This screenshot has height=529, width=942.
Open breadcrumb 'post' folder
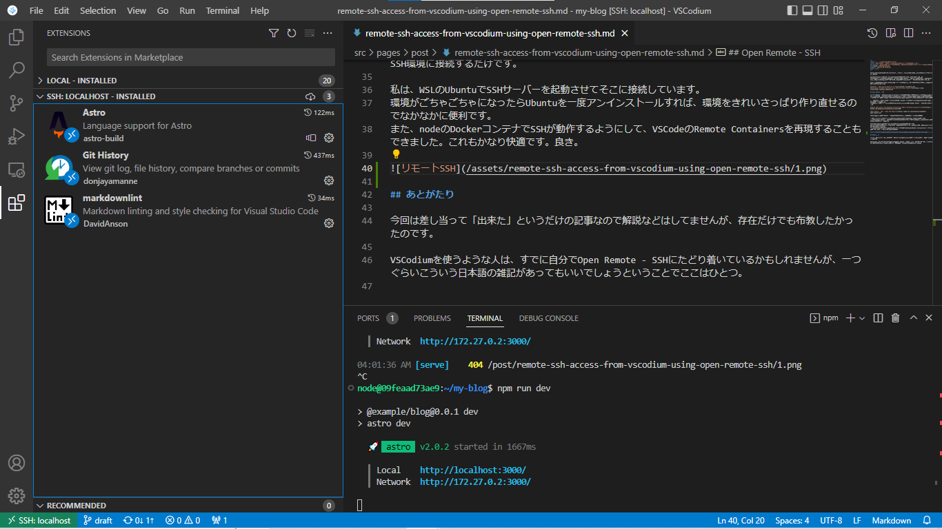pyautogui.click(x=420, y=52)
